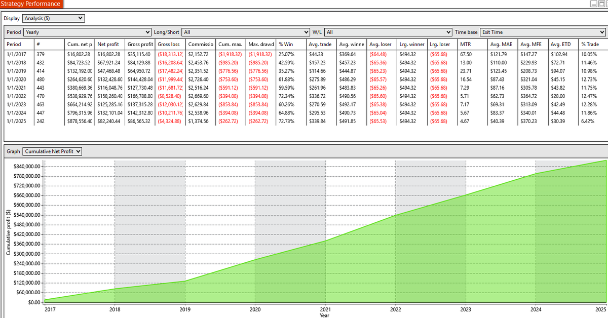Open the Graph Cumulative Net Profit dropdown
This screenshot has width=608, height=318.
pyautogui.click(x=53, y=151)
